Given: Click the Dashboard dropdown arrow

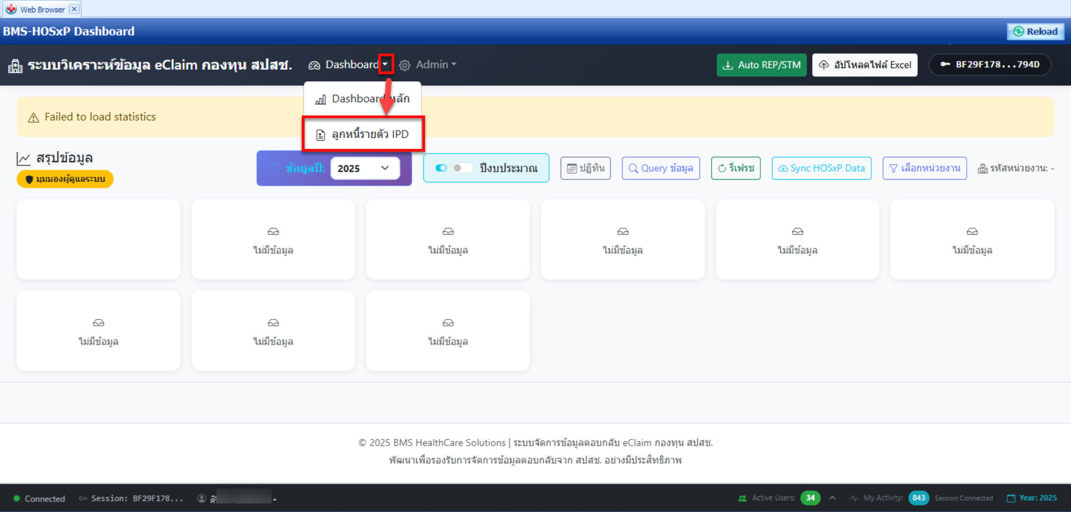Looking at the screenshot, I should point(385,64).
